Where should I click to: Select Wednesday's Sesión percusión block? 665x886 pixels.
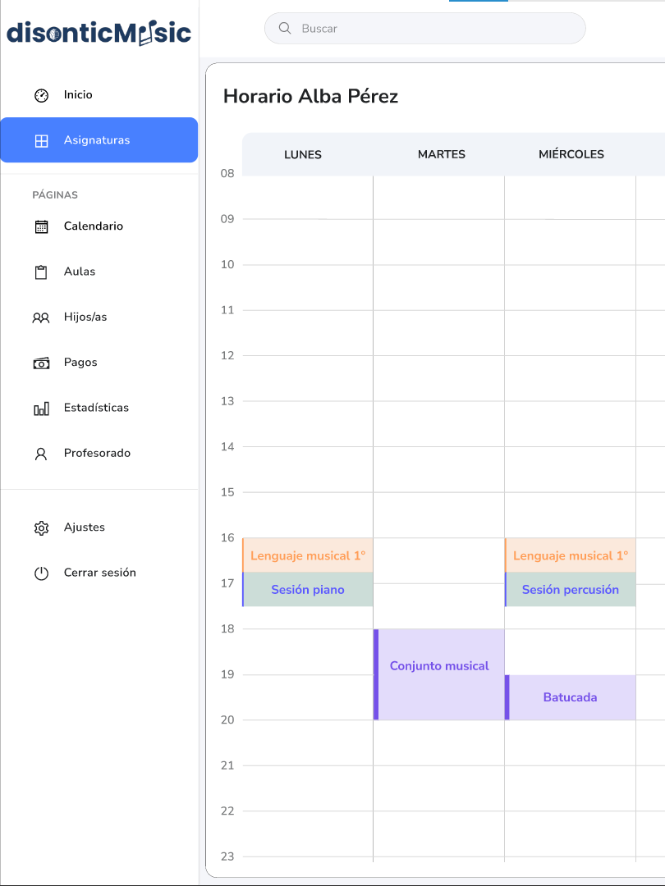[x=571, y=590]
